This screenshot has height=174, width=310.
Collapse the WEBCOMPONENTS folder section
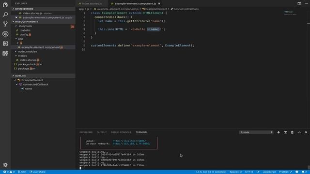[x=13, y=22]
